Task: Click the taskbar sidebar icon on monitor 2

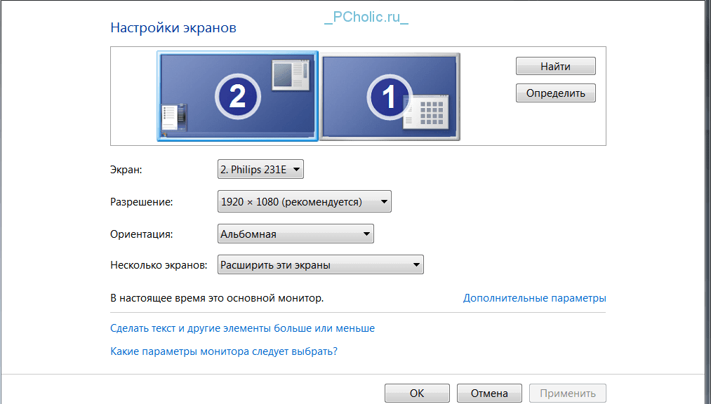Action: click(x=175, y=118)
